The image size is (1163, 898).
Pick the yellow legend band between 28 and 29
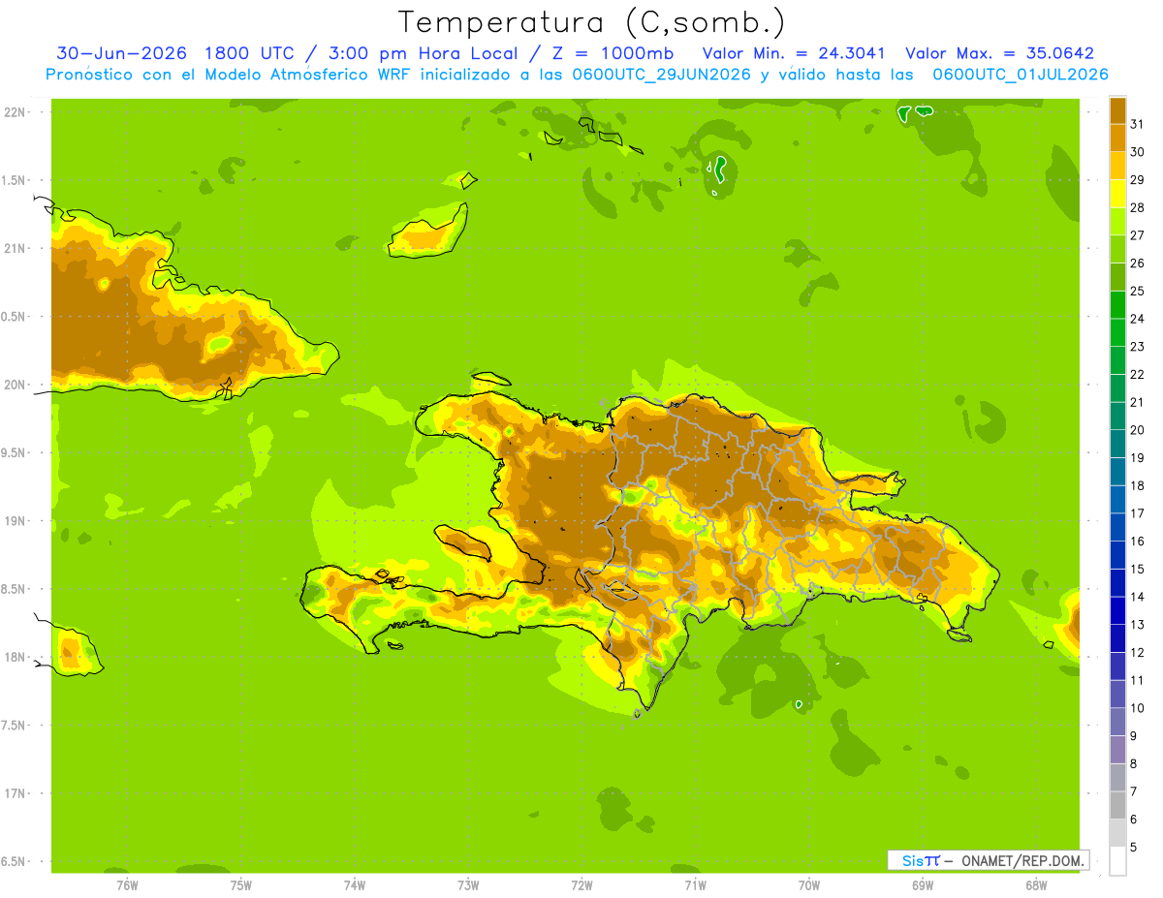1117,194
